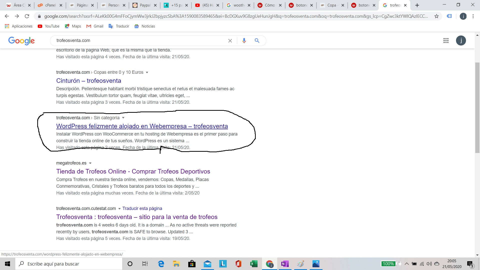
Task: Open the Google apps grid
Action: (446, 40)
